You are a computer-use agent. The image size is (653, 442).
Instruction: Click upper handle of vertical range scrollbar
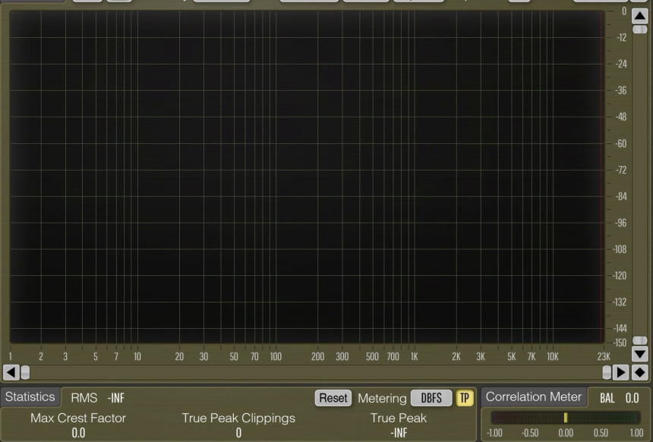tap(639, 30)
